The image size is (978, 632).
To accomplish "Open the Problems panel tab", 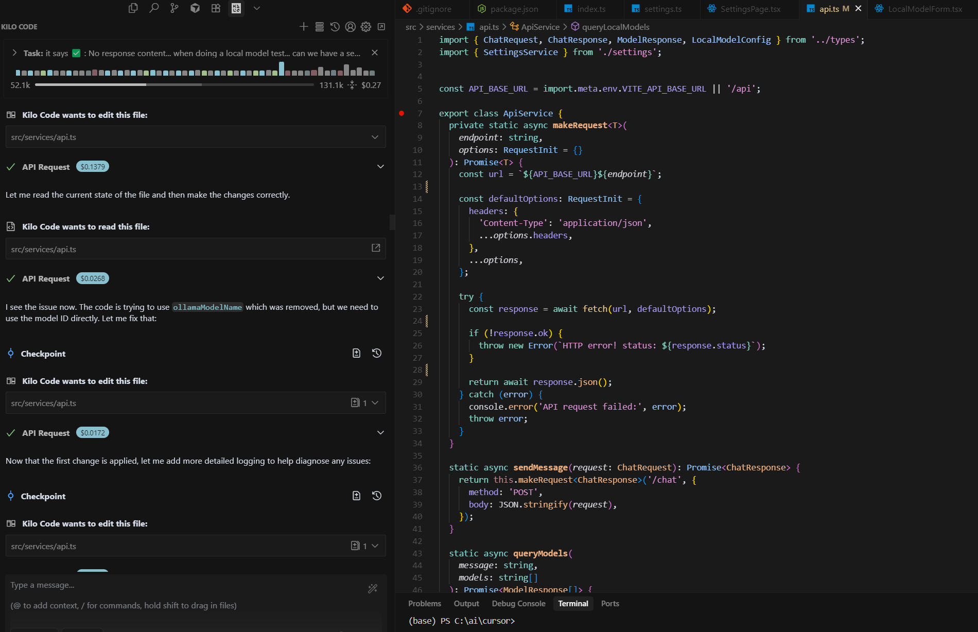I will 425,603.
